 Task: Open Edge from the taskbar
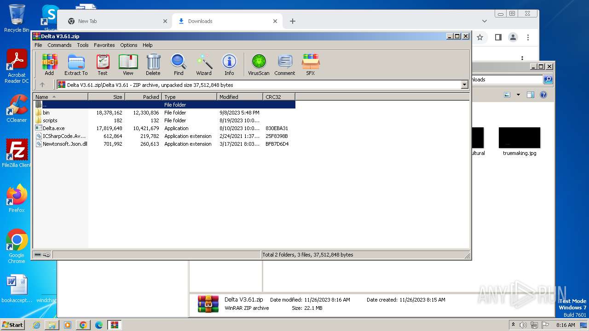pyautogui.click(x=98, y=325)
